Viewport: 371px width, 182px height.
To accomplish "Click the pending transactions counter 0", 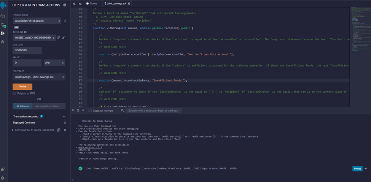I will 83,111.
